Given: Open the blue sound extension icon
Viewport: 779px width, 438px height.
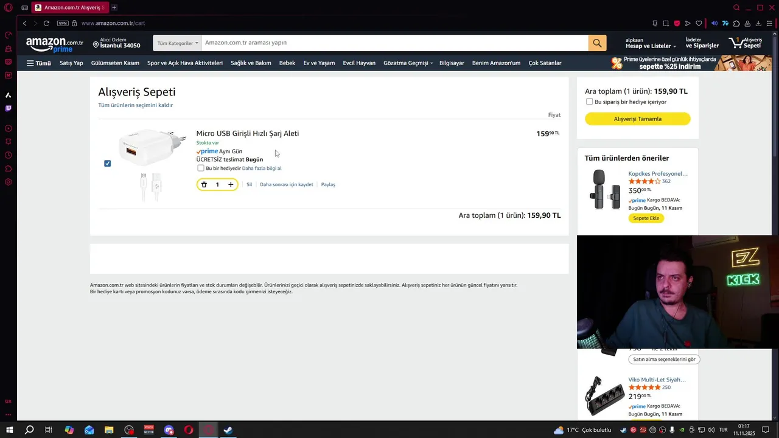Looking at the screenshot, I should [x=714, y=23].
